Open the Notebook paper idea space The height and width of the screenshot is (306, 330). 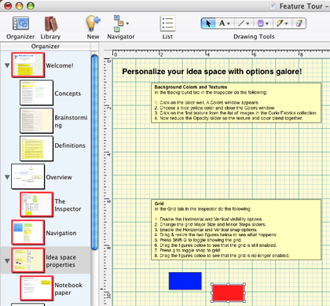(x=51, y=289)
